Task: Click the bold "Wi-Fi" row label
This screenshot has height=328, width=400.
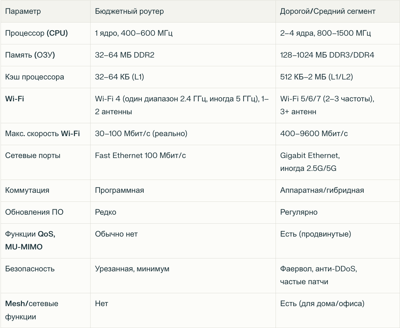Action: point(15,99)
